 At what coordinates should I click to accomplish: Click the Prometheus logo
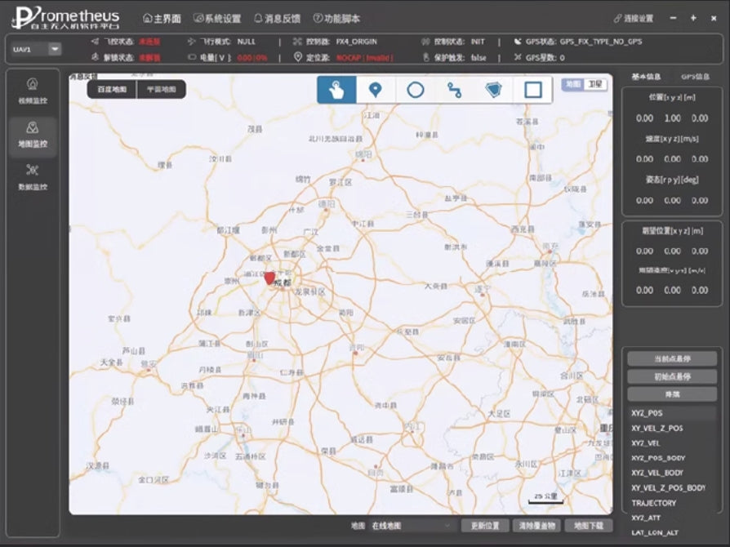(x=66, y=18)
